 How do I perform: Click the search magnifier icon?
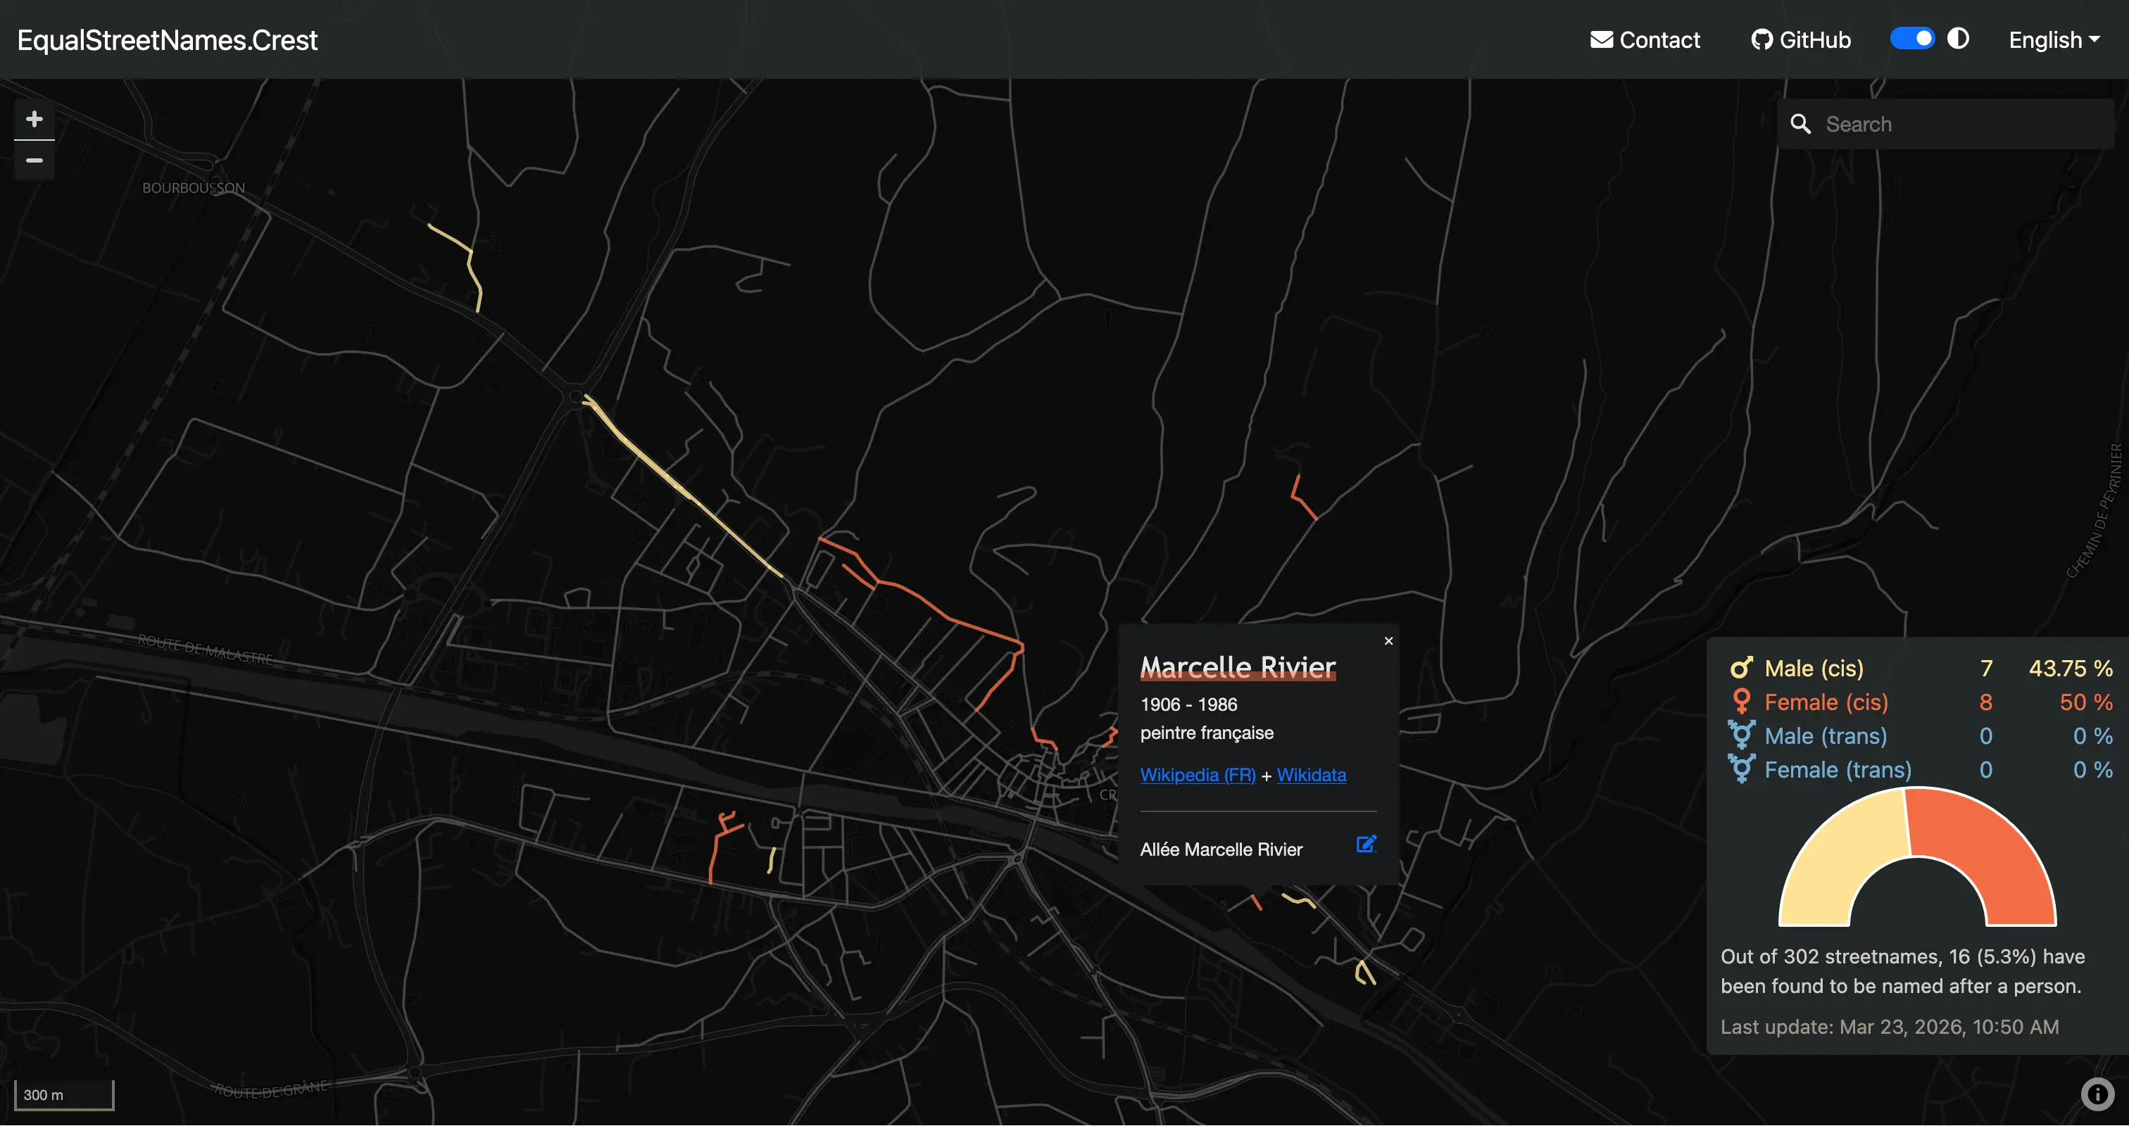coord(1800,124)
